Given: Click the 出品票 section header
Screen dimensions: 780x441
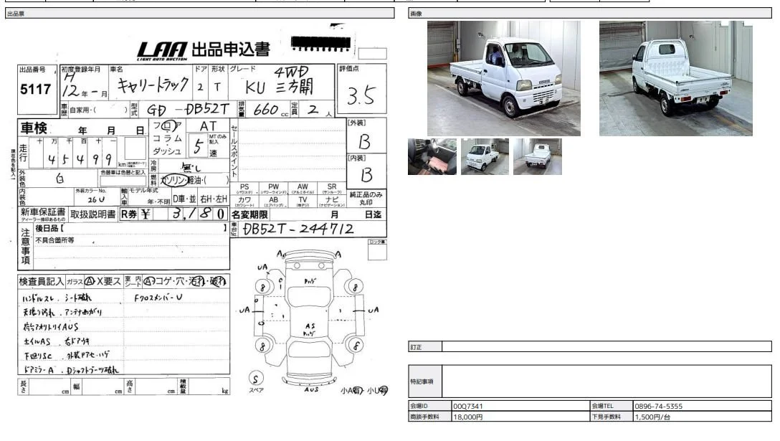Looking at the screenshot, I should 200,14.
